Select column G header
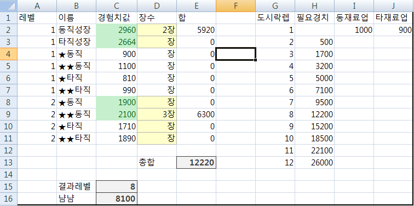This screenshot has width=414, height=206. pyautogui.click(x=275, y=6)
